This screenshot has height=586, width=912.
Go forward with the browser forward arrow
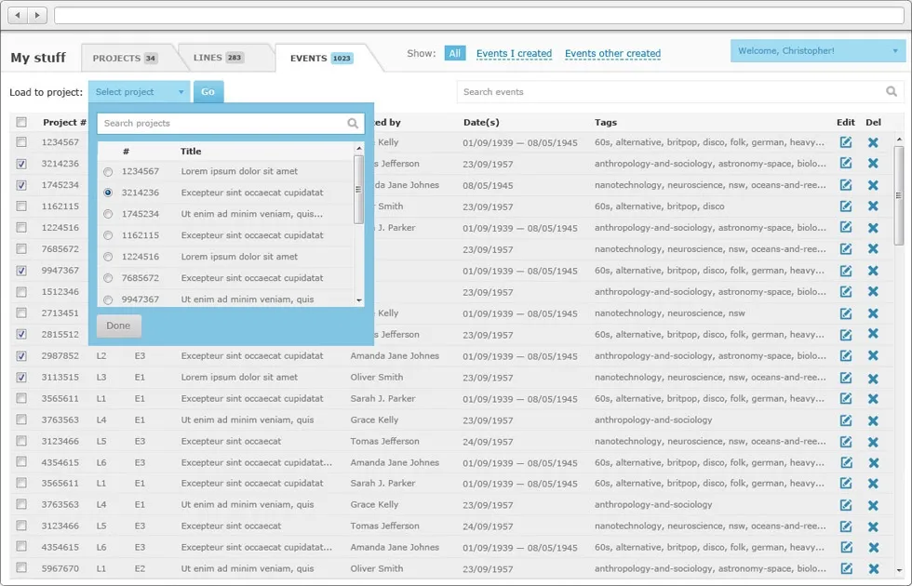(x=37, y=15)
